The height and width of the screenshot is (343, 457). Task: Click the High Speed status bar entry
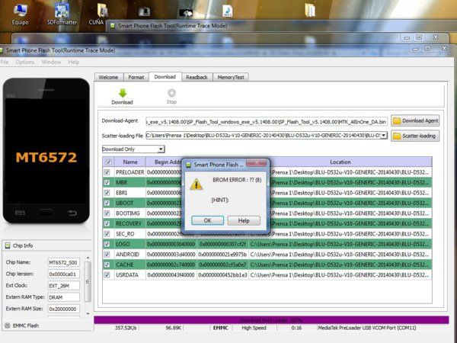click(254, 328)
